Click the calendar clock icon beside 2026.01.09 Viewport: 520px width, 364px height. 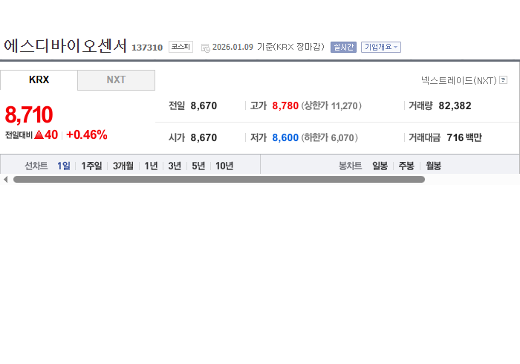[x=205, y=48]
